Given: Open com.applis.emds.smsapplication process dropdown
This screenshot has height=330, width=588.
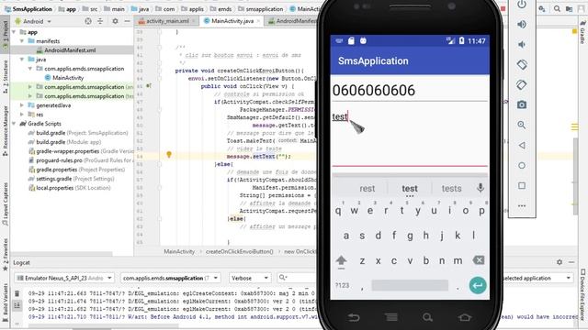Looking at the screenshot, I should point(170,278).
